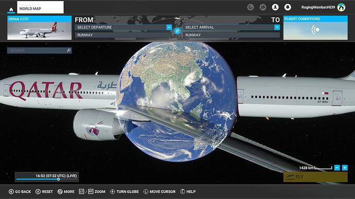Click on the globe map
The image size is (355, 199).
pos(176,102)
